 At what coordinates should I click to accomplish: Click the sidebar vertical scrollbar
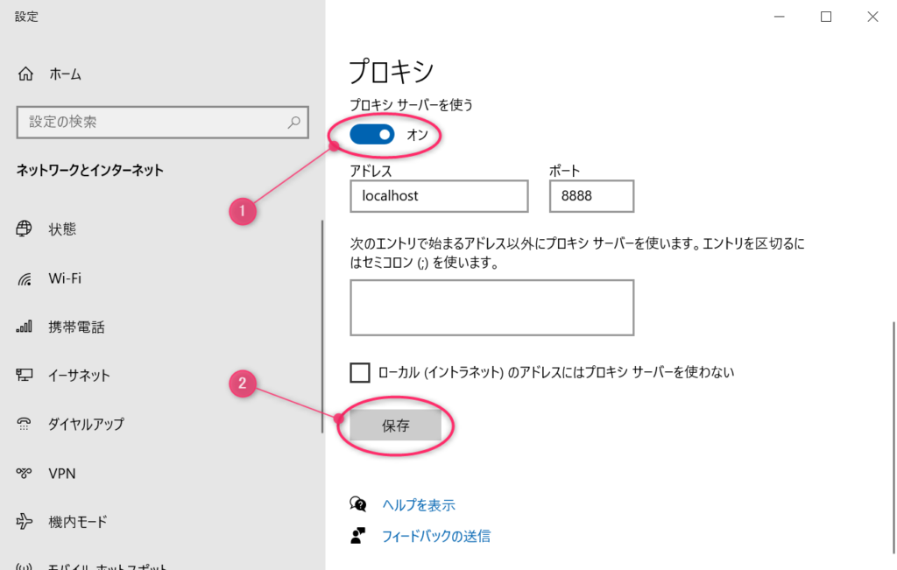click(x=322, y=326)
